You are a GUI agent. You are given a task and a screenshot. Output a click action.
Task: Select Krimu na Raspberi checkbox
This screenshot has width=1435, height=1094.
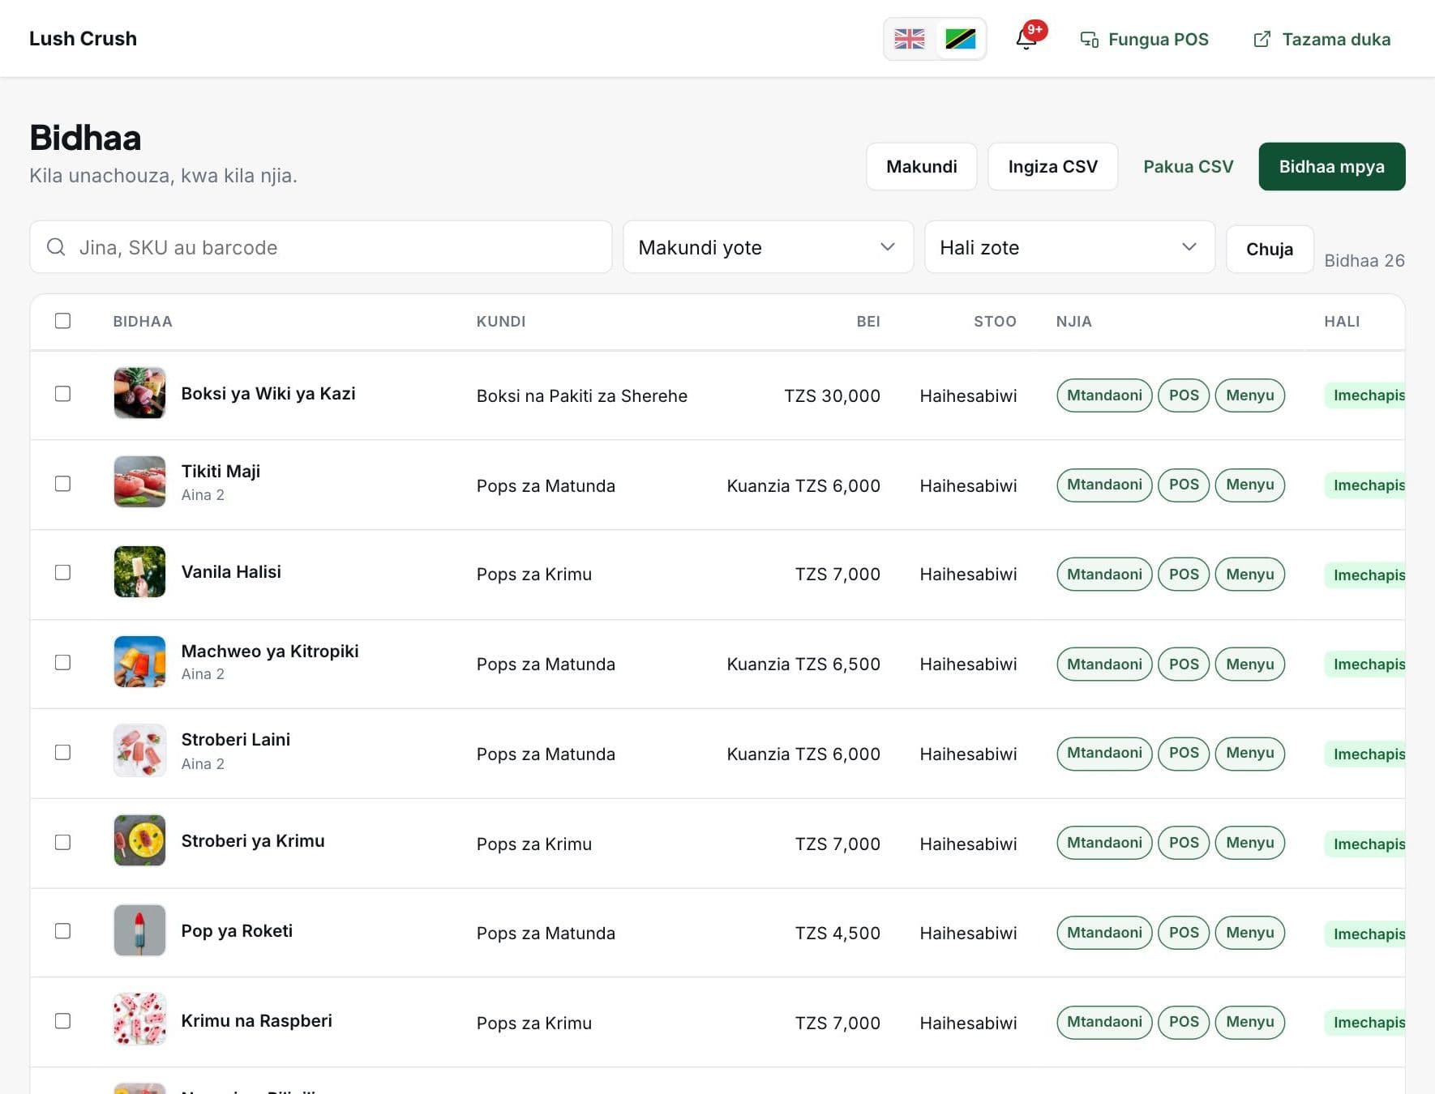coord(62,1021)
